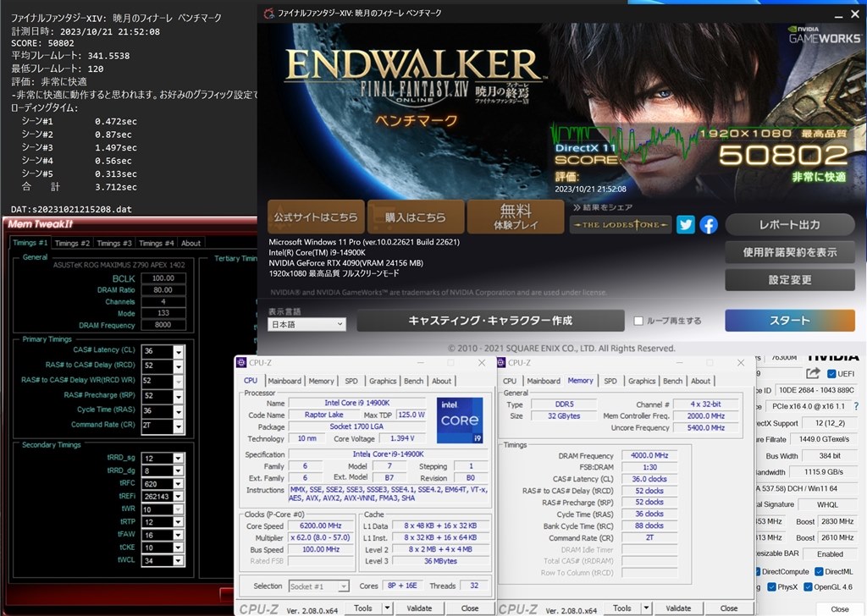Enable the ループ再生する loop checkbox
This screenshot has width=867, height=616.
pyautogui.click(x=638, y=321)
